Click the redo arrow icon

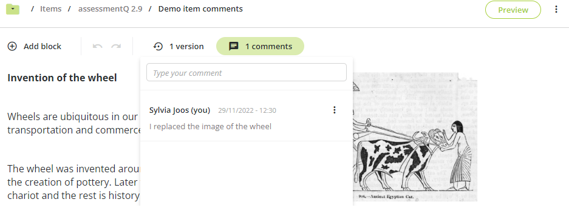click(116, 47)
